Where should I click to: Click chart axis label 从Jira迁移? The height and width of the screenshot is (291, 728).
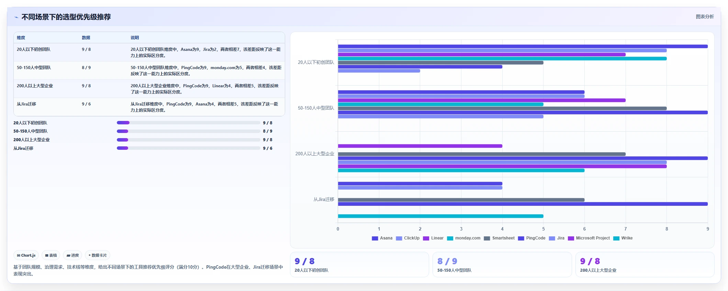pos(324,200)
